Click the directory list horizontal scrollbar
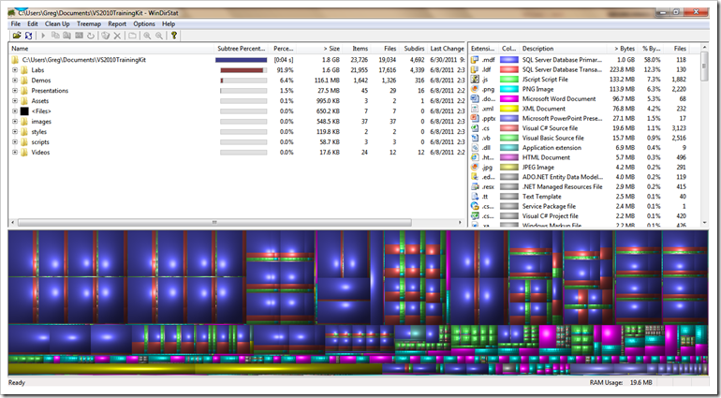The image size is (721, 398). 214,223
